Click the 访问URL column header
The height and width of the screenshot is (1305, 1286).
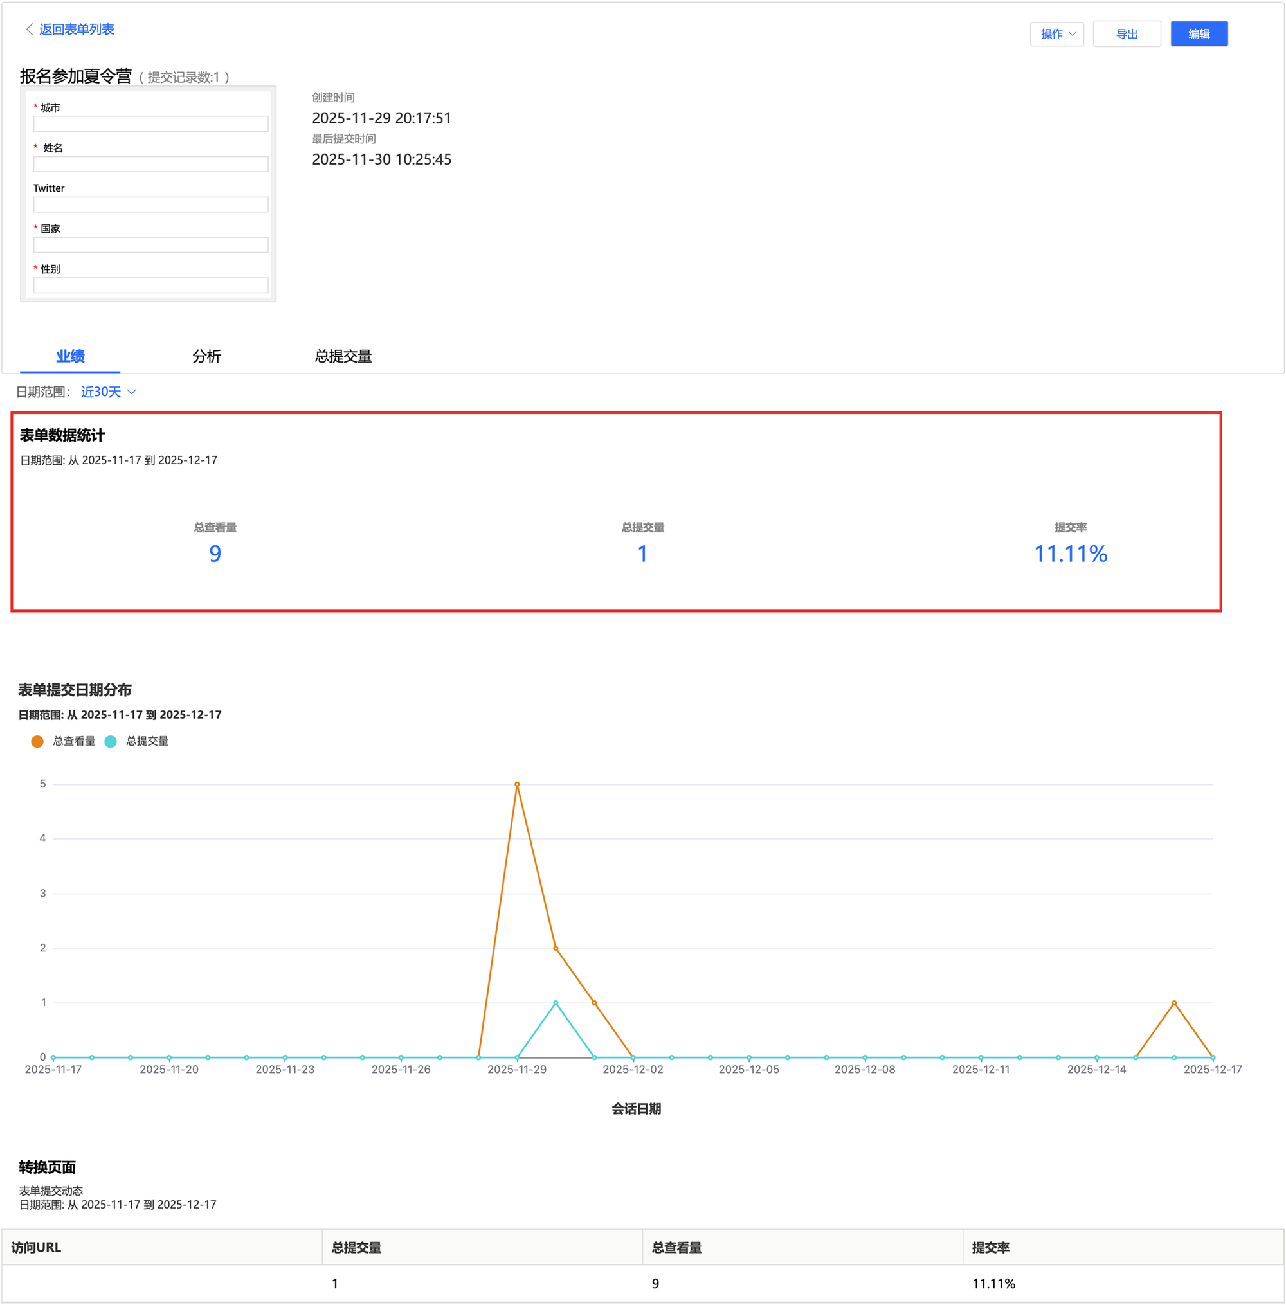37,1247
